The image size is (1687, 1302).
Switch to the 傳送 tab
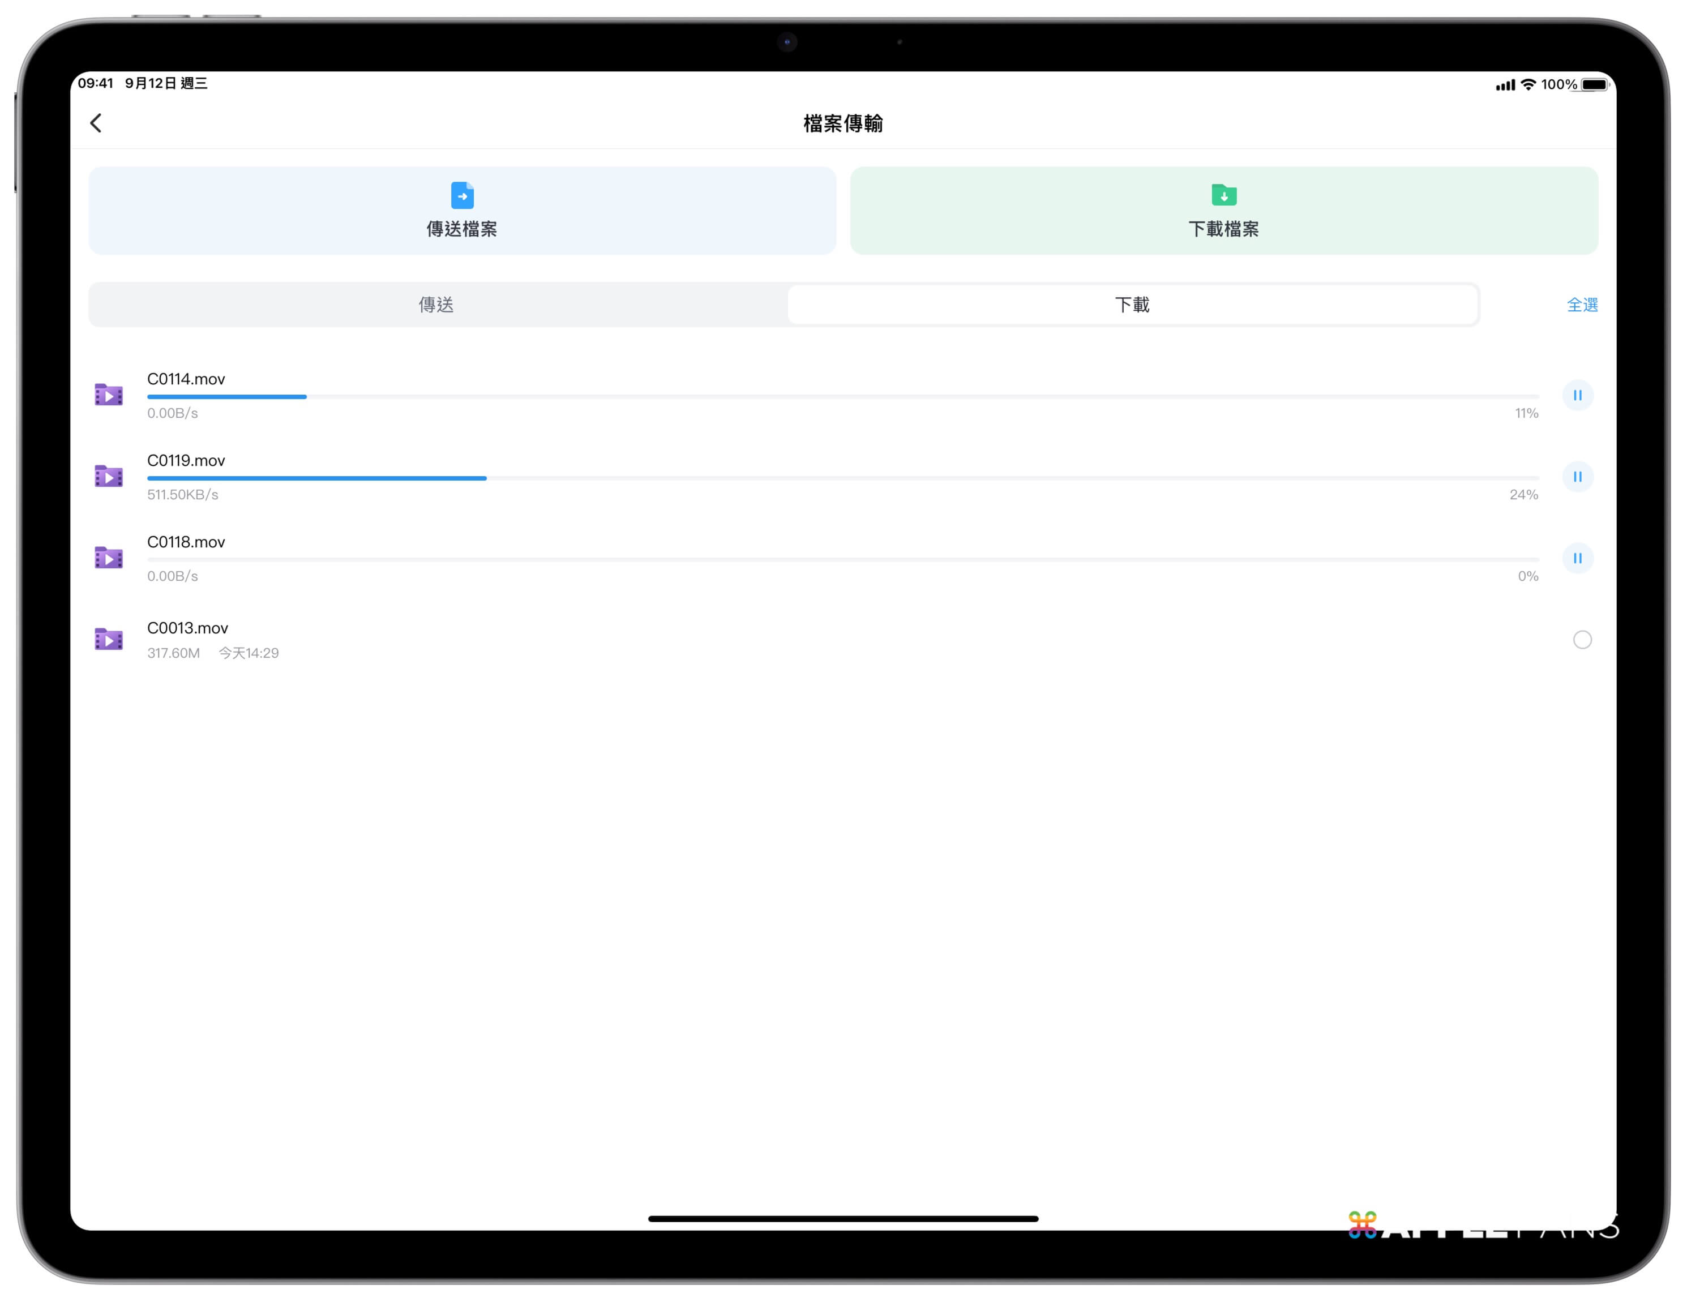(436, 305)
